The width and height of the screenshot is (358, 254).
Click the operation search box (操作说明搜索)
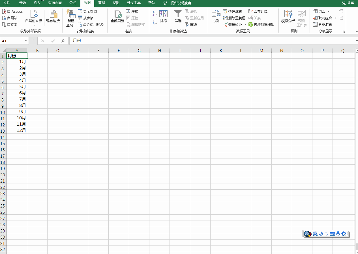181,3
